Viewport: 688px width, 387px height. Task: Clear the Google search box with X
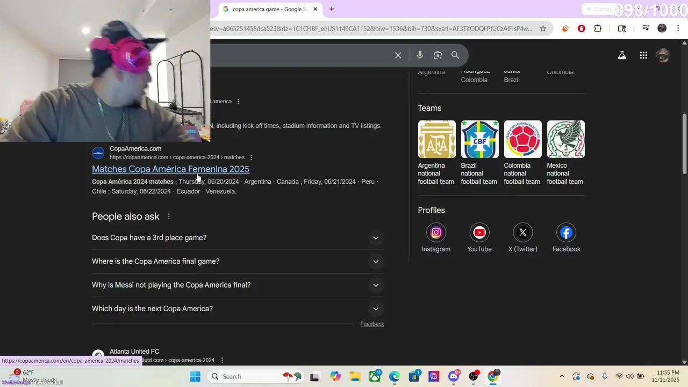(x=398, y=55)
